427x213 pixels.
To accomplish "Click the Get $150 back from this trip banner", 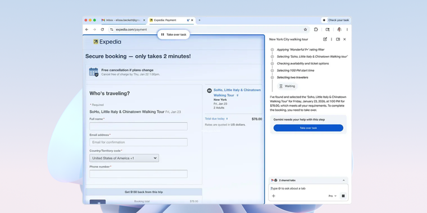I will click(x=144, y=192).
